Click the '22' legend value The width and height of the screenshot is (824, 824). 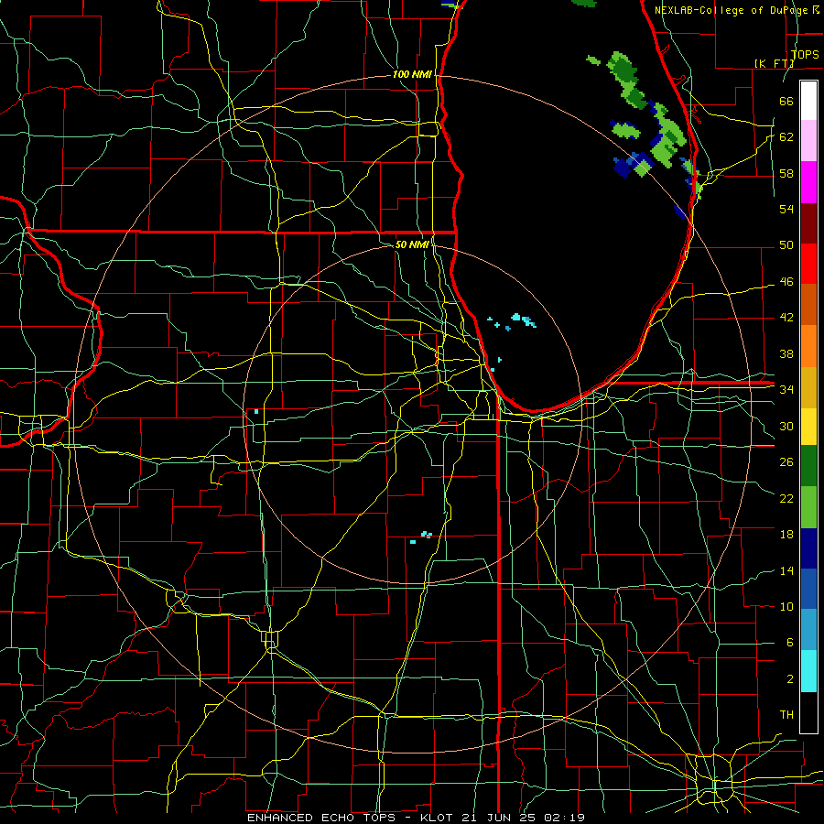point(786,498)
